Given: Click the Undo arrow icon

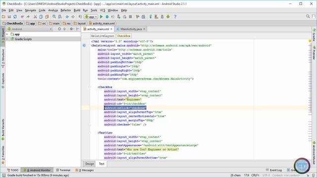Looking at the screenshot, I should (x=22, y=17).
